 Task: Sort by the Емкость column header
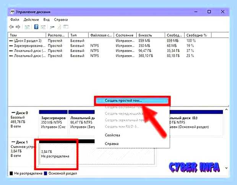[151, 35]
